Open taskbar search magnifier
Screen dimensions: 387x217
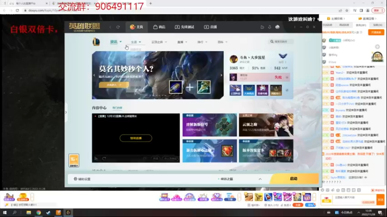[15, 213]
